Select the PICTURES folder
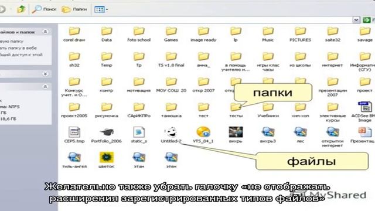Image resolution: width=375 pixels, height=211 pixels. coord(300,35)
